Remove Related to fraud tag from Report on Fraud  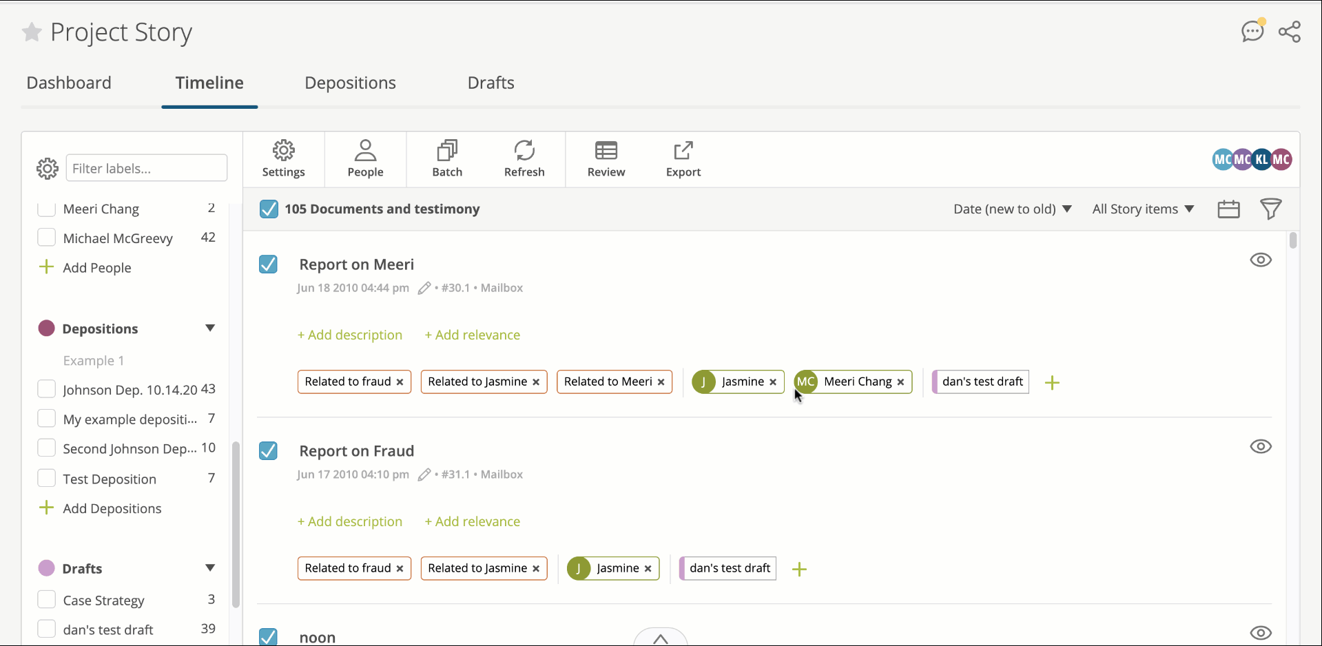coord(400,569)
